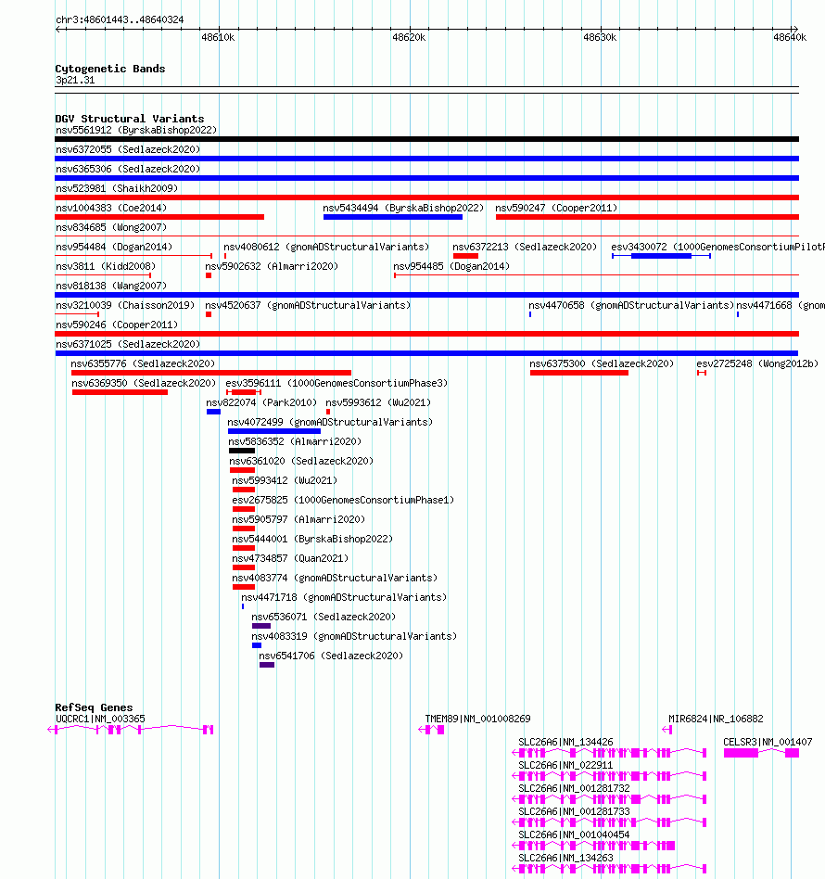
Task: Select esv3596111 1000GenomesConsortiumPhase3 label
Action: pyautogui.click(x=336, y=384)
